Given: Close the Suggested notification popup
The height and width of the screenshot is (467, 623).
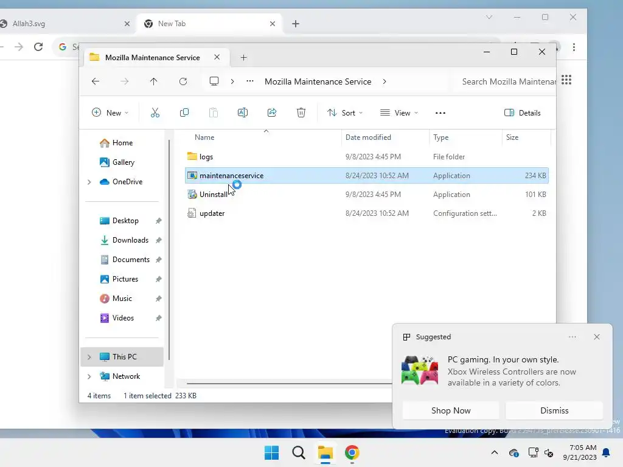Looking at the screenshot, I should tap(597, 337).
